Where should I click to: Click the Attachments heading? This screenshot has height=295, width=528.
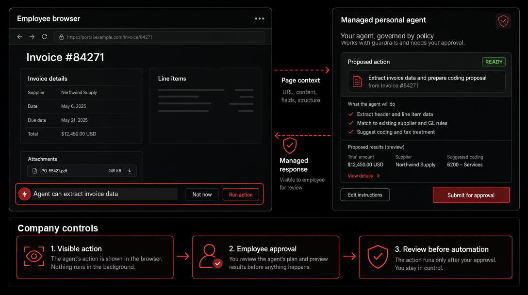pyautogui.click(x=42, y=159)
